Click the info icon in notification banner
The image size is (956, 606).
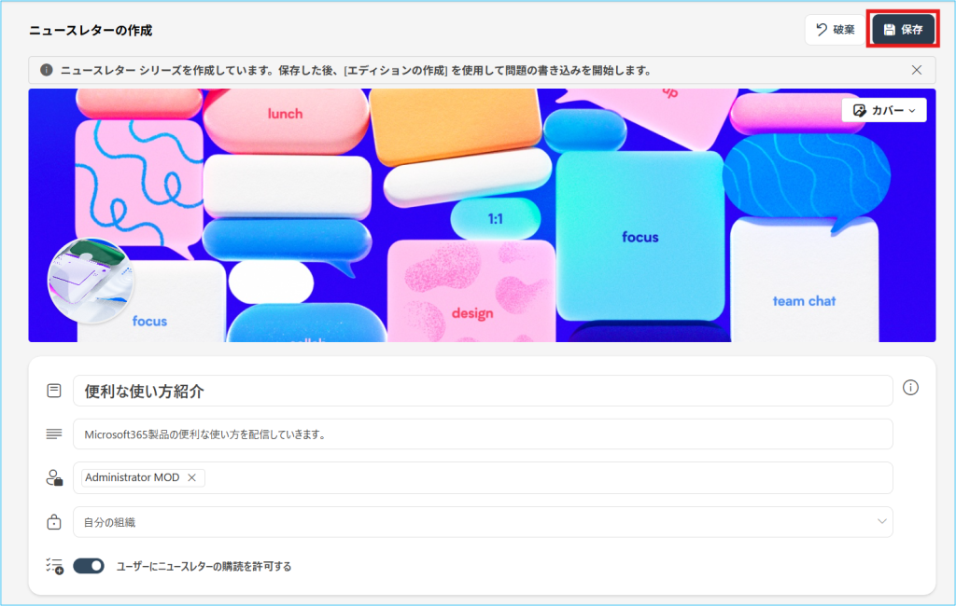pyautogui.click(x=47, y=70)
